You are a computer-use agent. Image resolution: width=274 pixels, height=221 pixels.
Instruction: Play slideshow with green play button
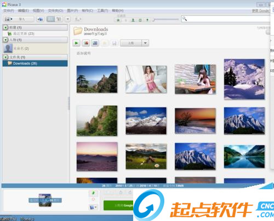tap(76, 43)
